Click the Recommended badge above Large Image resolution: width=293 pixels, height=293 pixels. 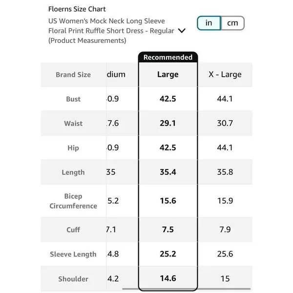[x=168, y=57]
